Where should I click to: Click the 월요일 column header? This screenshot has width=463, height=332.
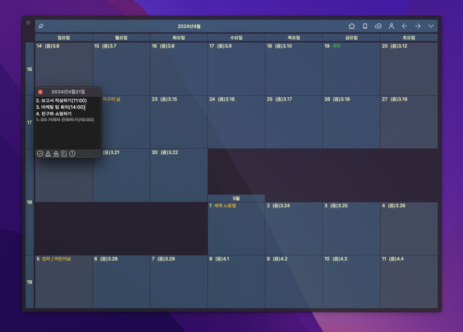[x=121, y=37]
